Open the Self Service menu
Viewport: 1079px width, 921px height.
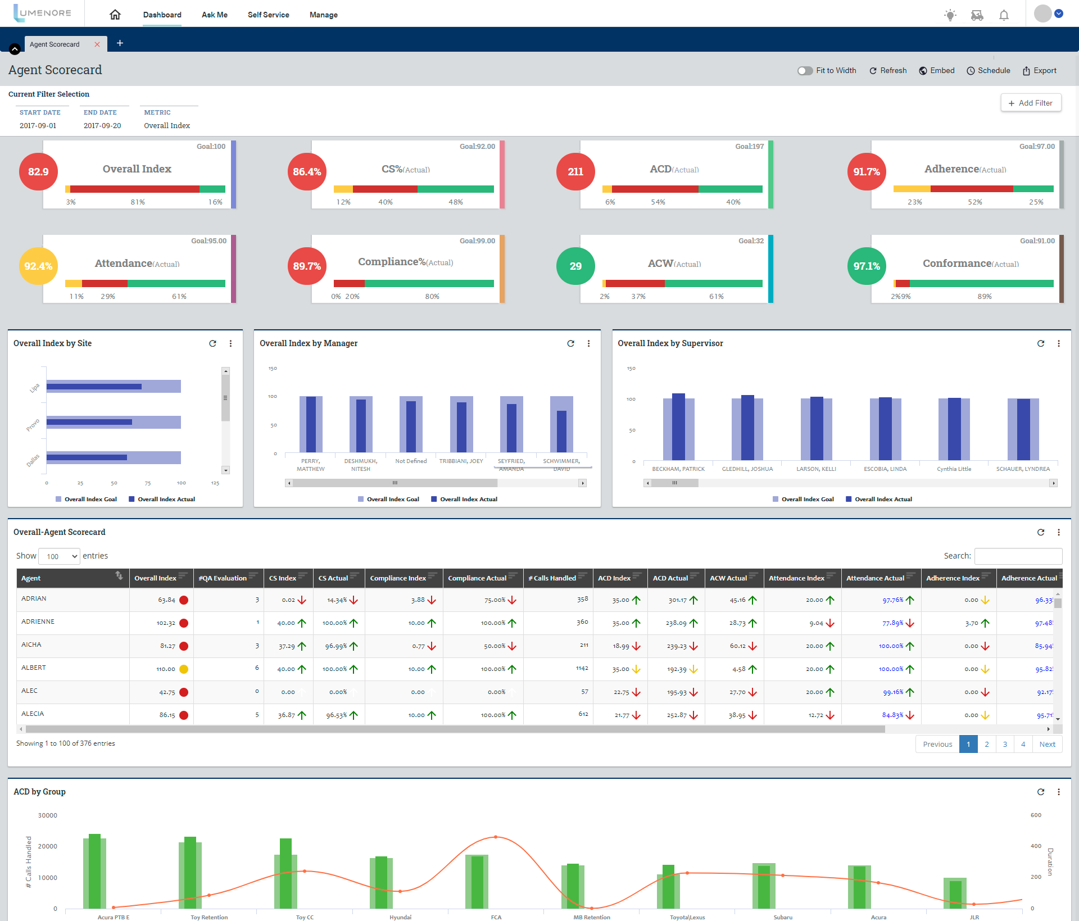click(268, 15)
